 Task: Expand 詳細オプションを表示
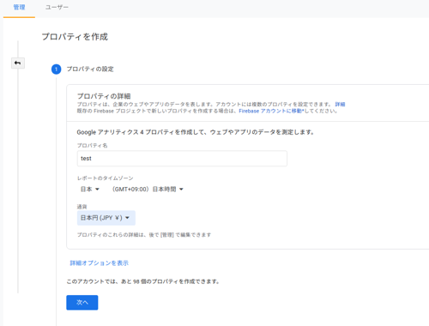pos(100,263)
